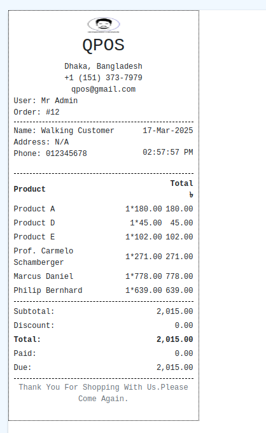
Task: Click the time 02:57:57 PM
Action: [x=168, y=152]
